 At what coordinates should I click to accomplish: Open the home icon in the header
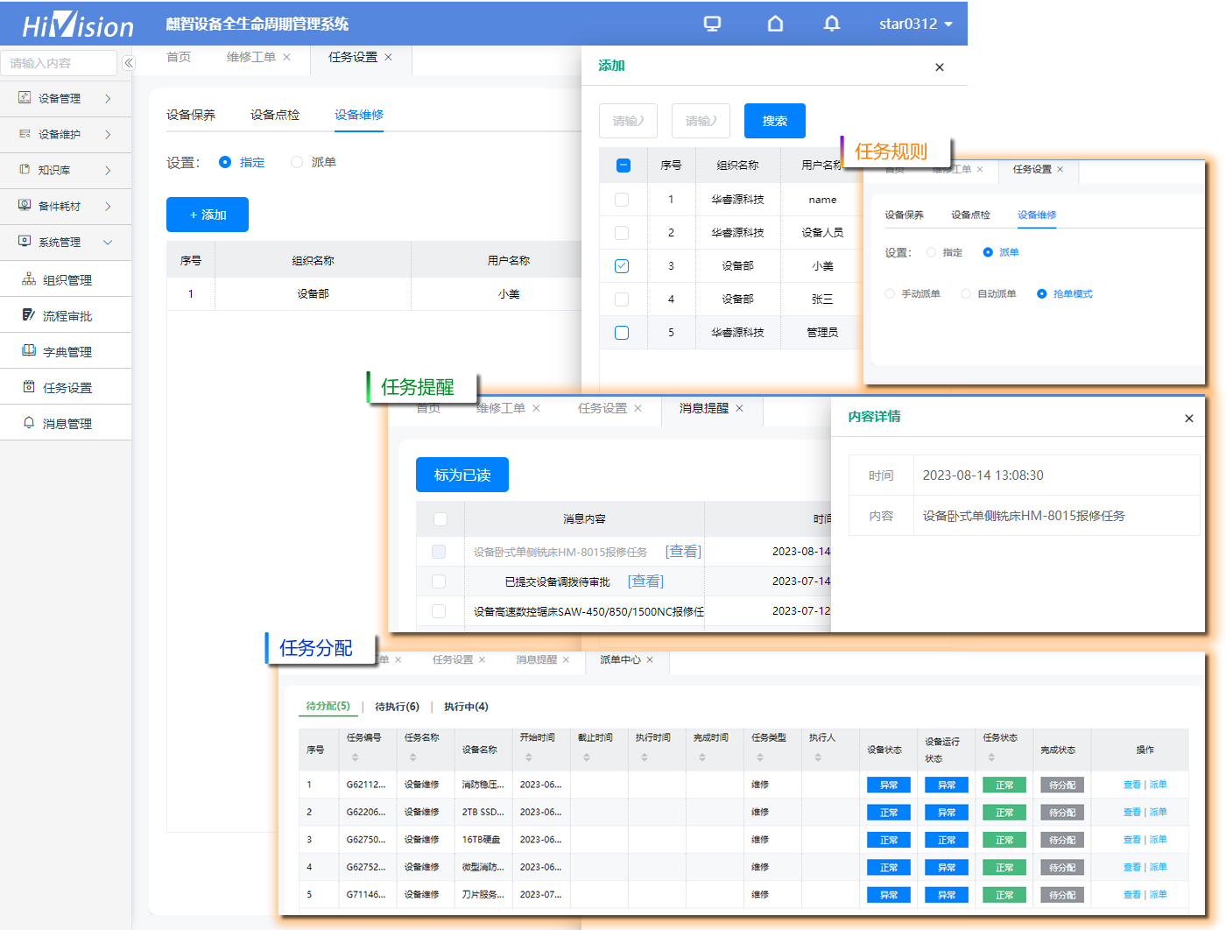pos(775,24)
